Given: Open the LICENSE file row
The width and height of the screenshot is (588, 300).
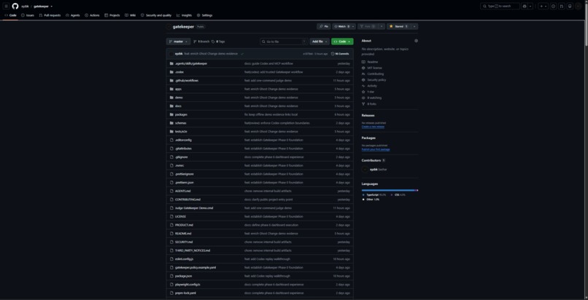Looking at the screenshot, I should tap(260, 216).
